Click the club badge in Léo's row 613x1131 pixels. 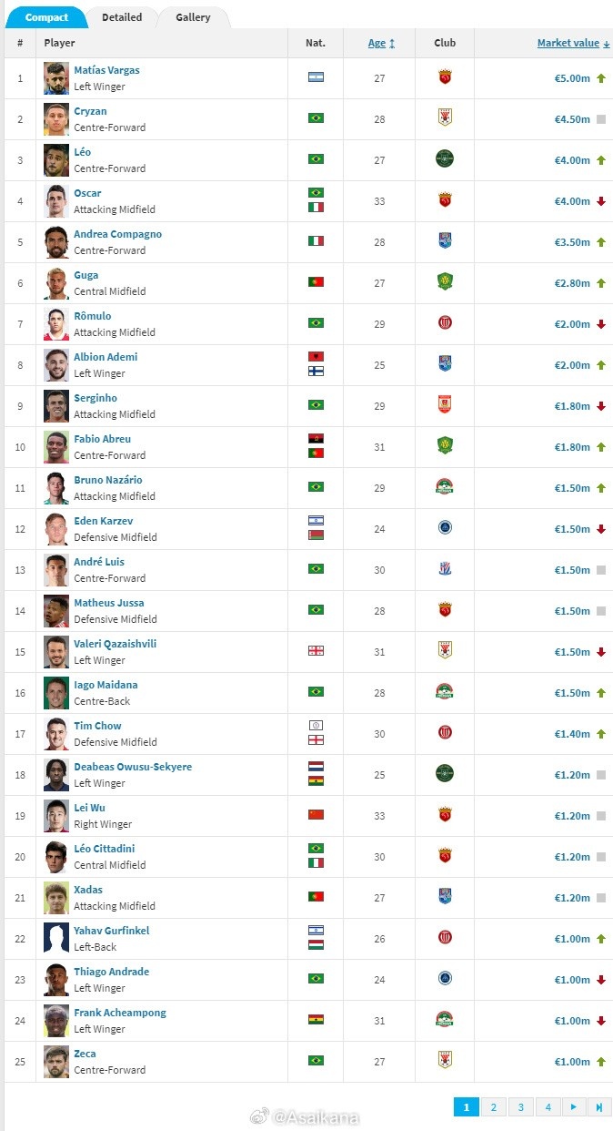[445, 159]
